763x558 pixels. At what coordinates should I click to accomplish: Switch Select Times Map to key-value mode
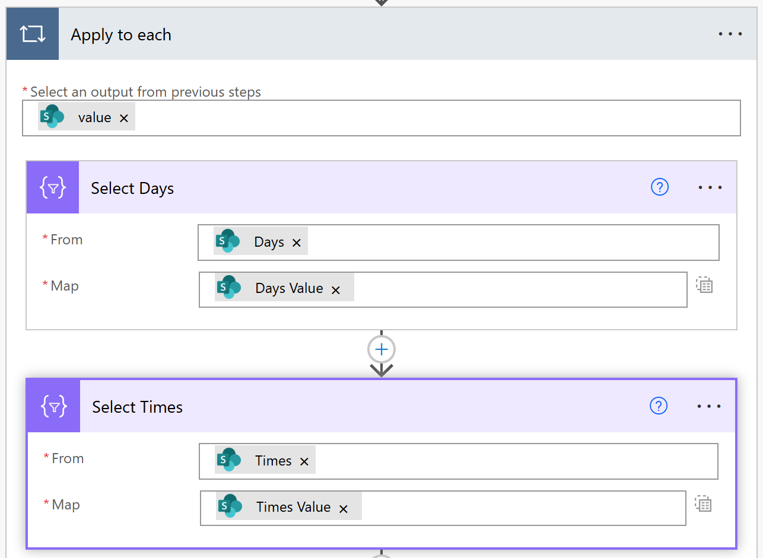704,504
